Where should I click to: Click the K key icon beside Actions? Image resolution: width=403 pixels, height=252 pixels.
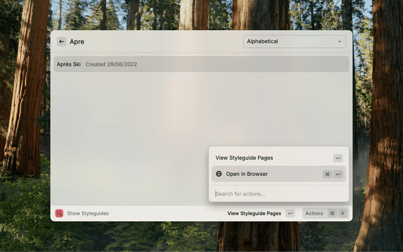343,214
